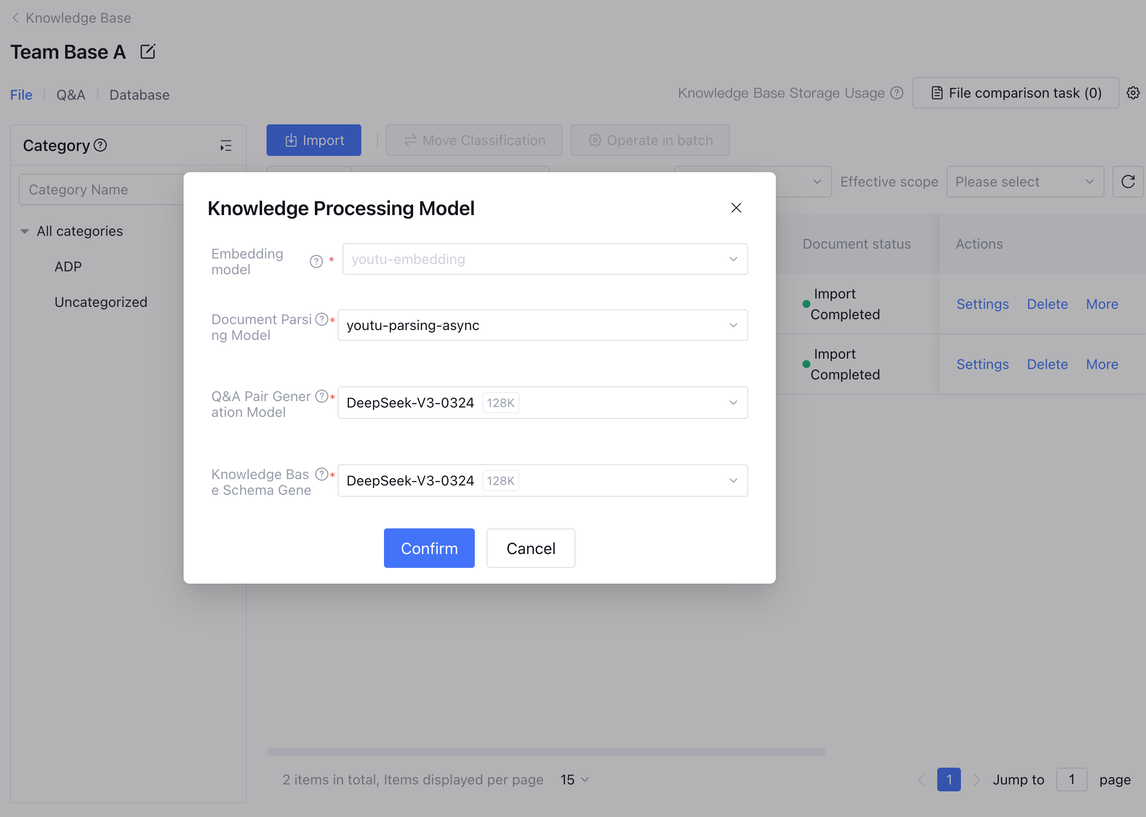Click the Cancel button

[531, 548]
